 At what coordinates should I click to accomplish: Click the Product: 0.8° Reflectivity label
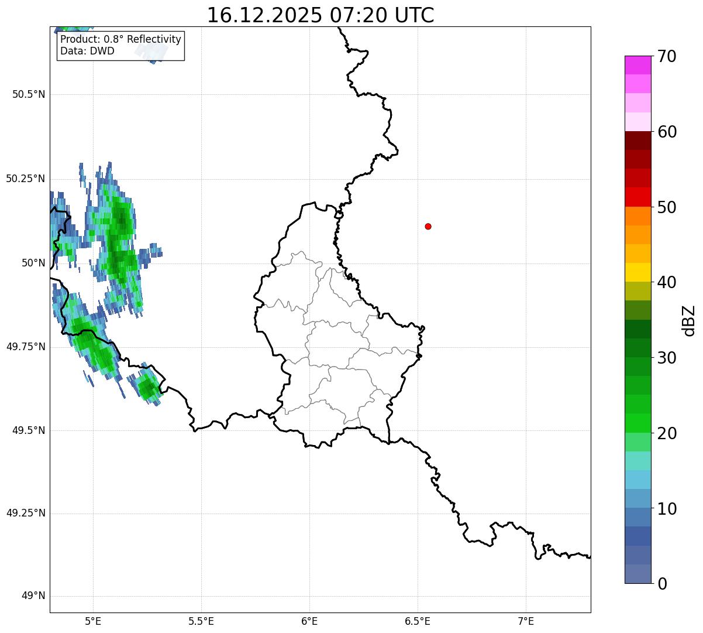(x=121, y=40)
